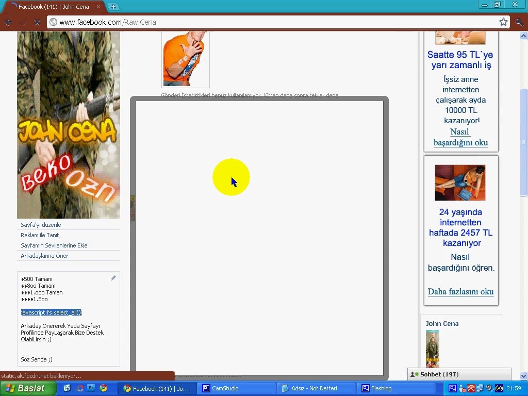This screenshot has width=528, height=396.
Task: Click the chat people icon beside Sohbet
Action: (x=414, y=374)
